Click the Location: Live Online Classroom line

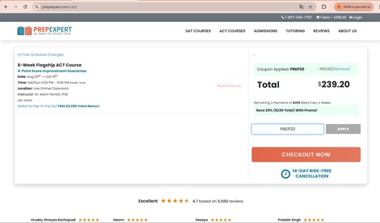coord(43,89)
